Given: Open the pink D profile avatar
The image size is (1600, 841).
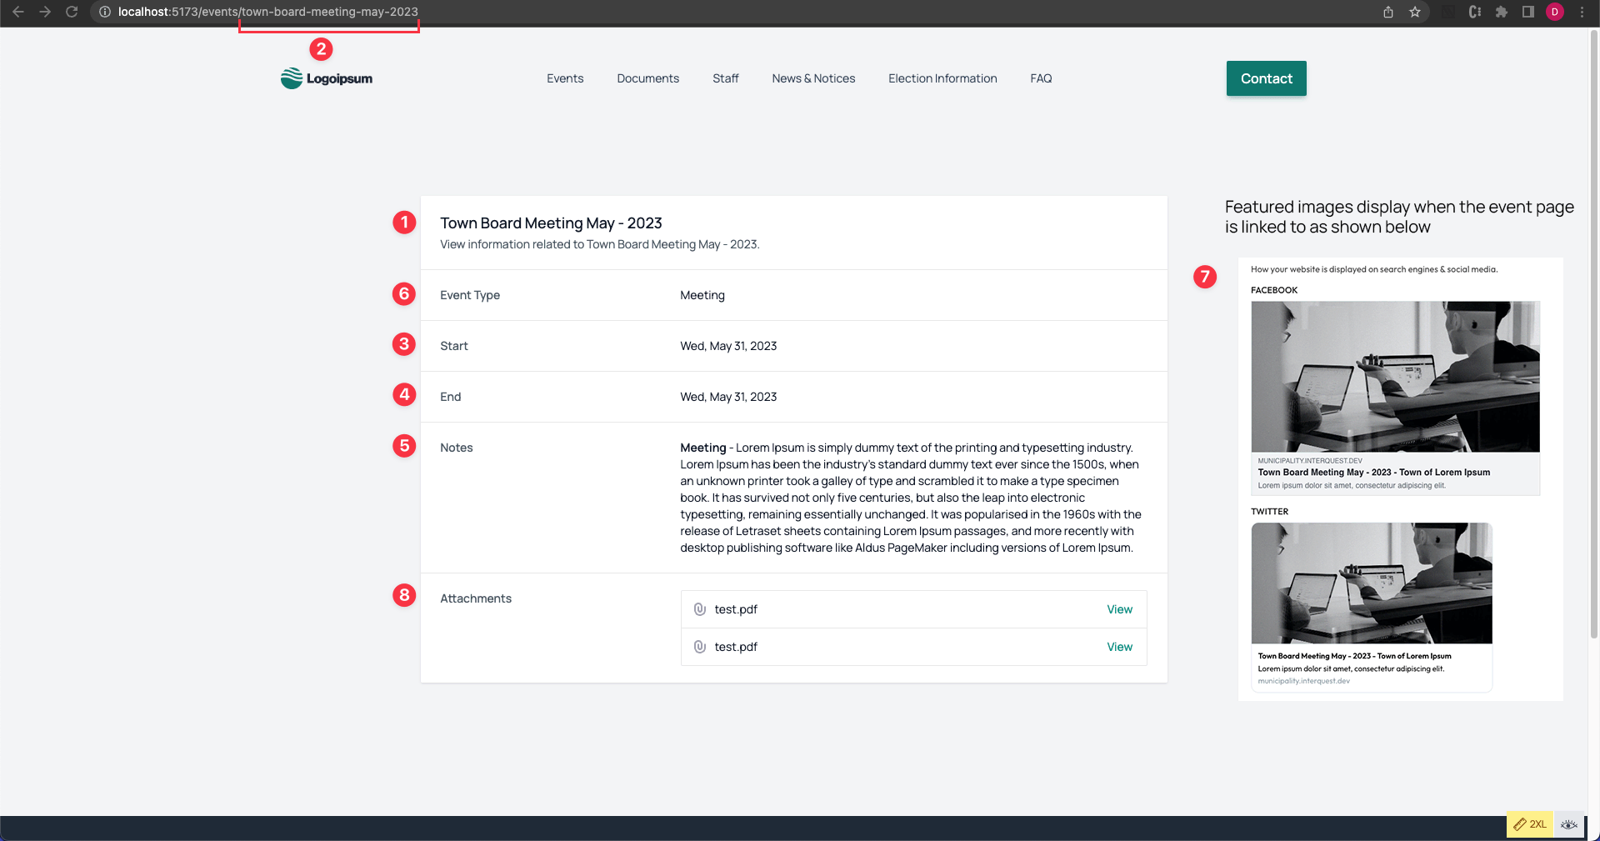Looking at the screenshot, I should coord(1555,12).
